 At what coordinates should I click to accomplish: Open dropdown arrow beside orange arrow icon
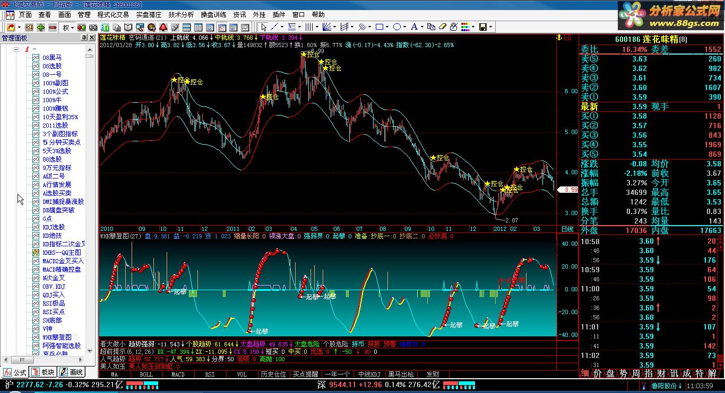19,27
